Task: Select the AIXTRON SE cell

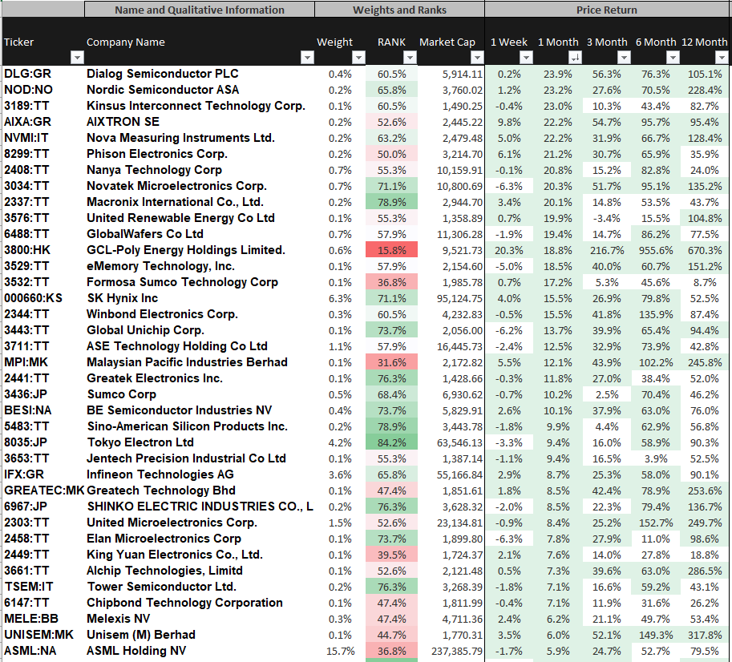Action: pos(200,122)
